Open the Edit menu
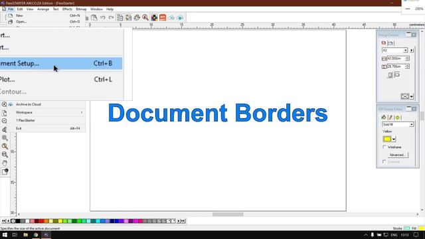Screen dimensions: 425x239 [20, 9]
